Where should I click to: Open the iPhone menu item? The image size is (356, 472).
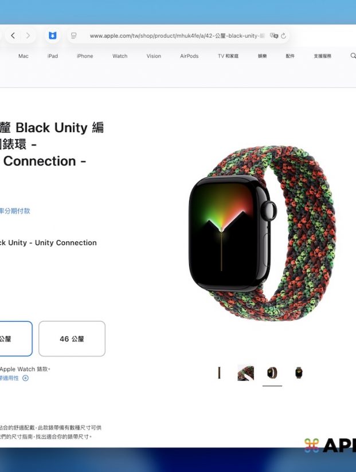click(85, 56)
